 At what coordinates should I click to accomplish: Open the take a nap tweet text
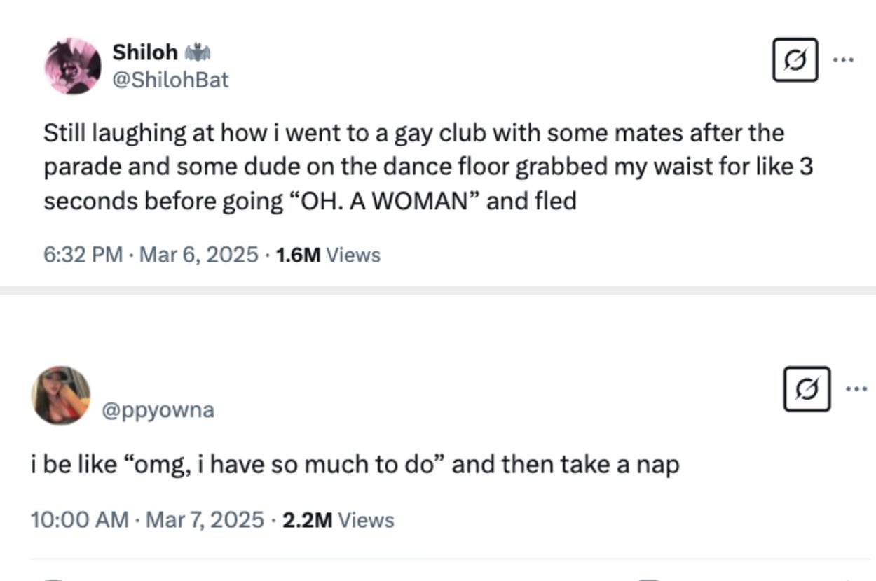click(355, 465)
